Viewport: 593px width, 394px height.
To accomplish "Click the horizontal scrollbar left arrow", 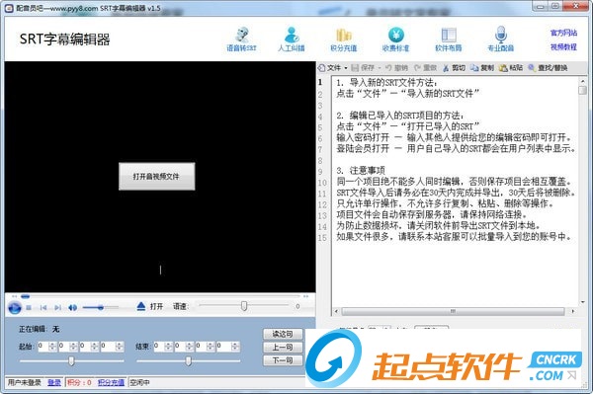I will 336,311.
